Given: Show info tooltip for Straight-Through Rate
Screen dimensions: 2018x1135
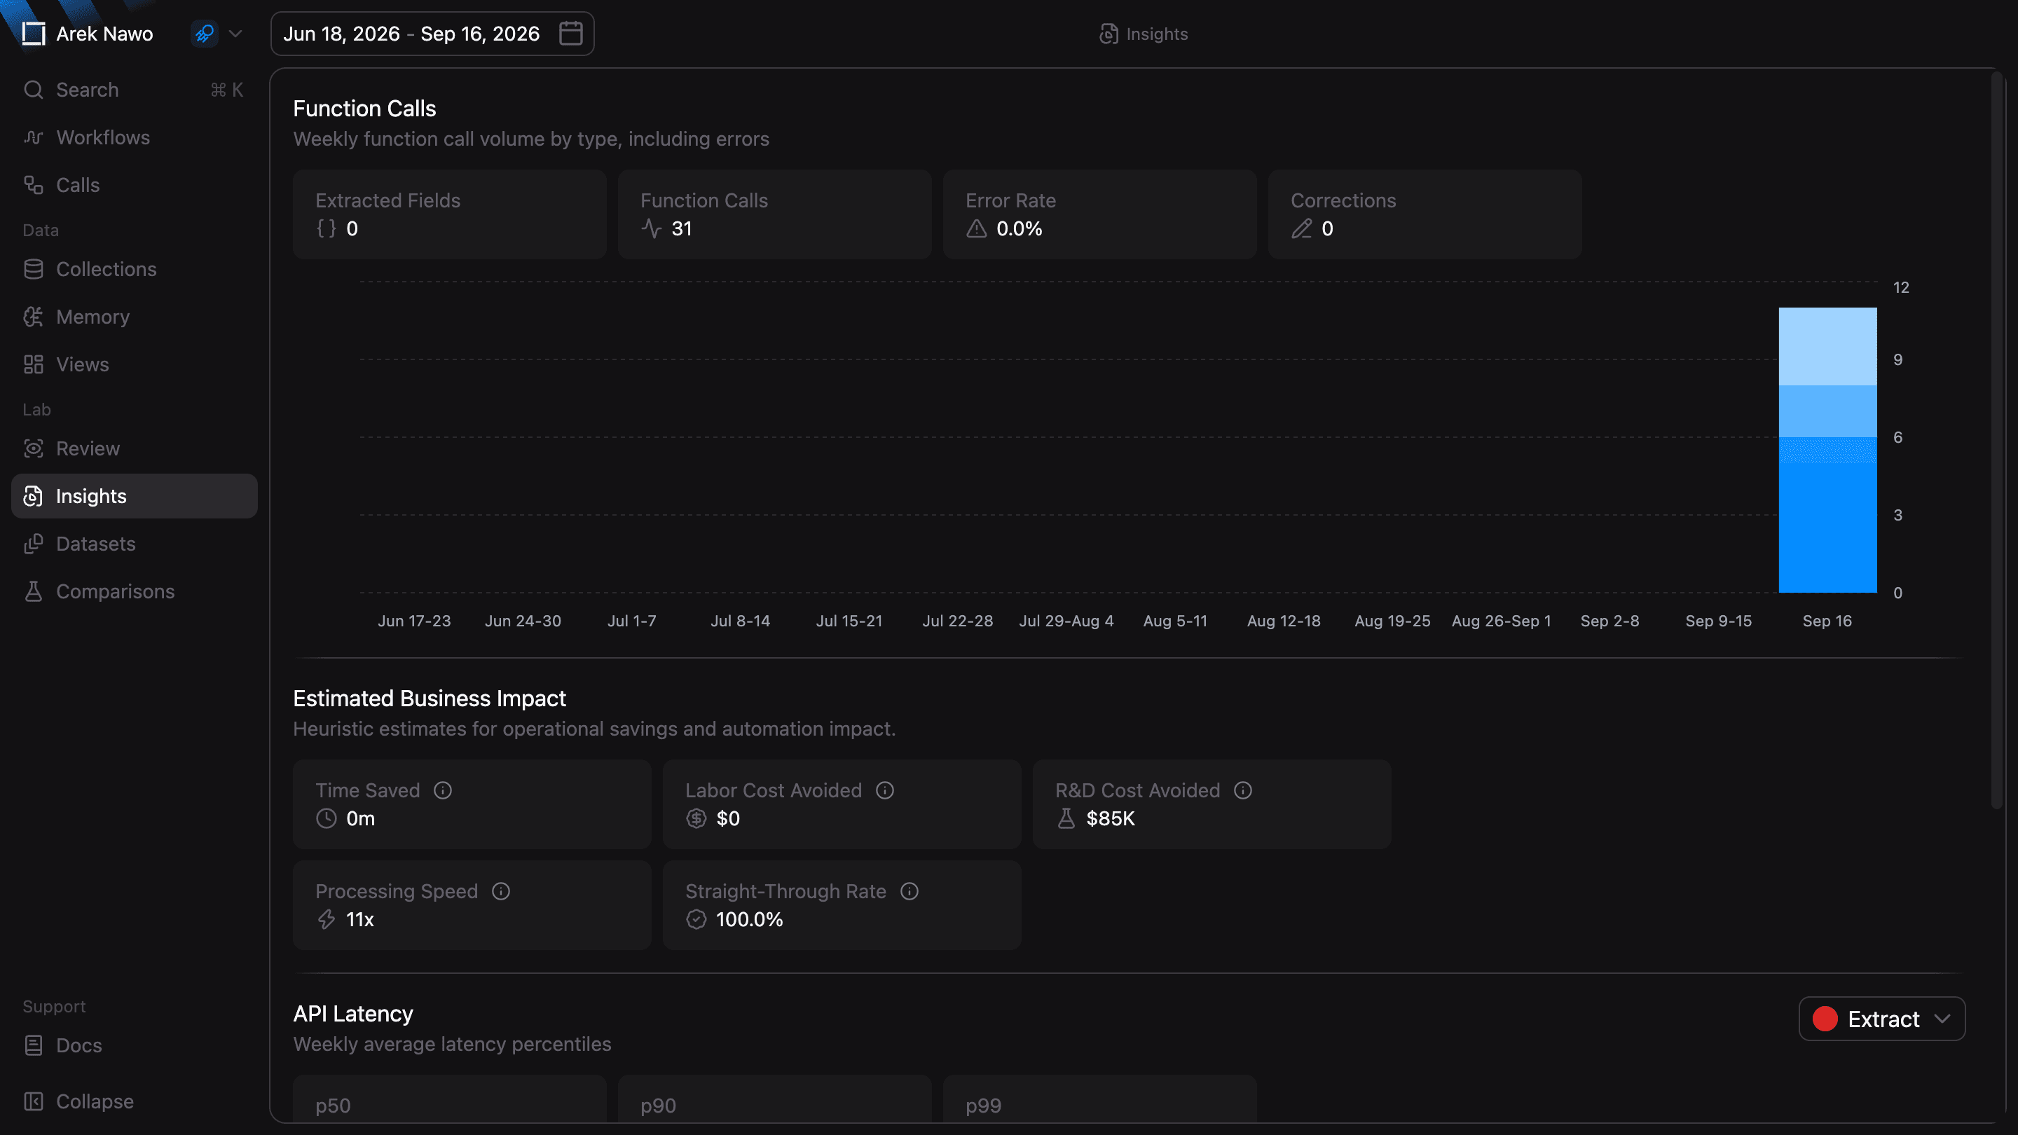Looking at the screenshot, I should 910,892.
